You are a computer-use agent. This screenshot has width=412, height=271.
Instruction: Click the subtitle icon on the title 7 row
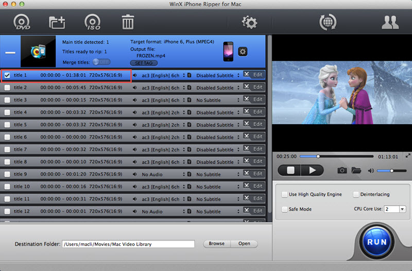click(x=189, y=149)
